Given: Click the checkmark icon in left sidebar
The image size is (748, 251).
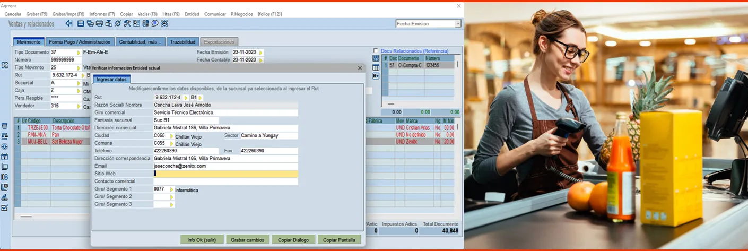Looking at the screenshot, I should tap(5, 207).
